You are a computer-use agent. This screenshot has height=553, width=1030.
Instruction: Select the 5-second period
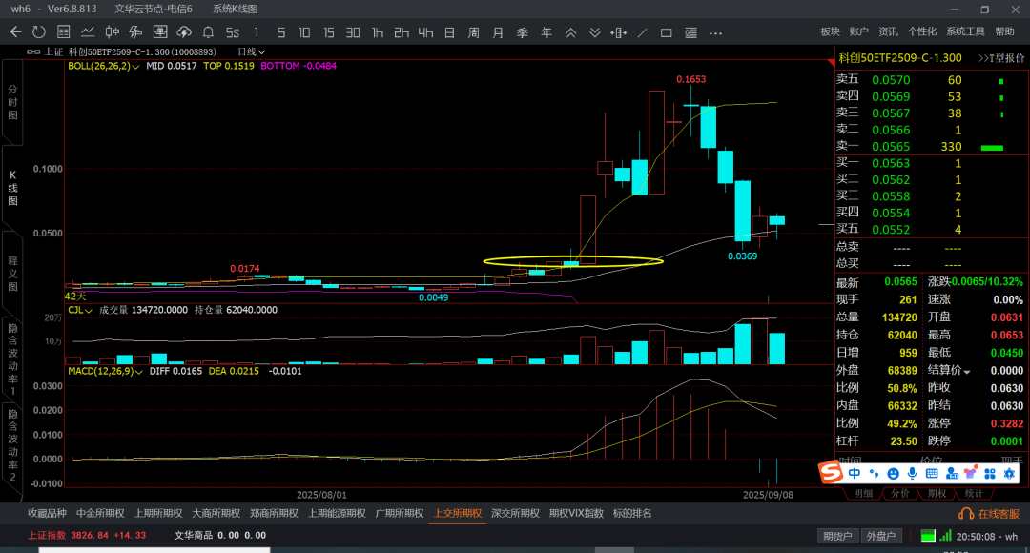pos(233,32)
